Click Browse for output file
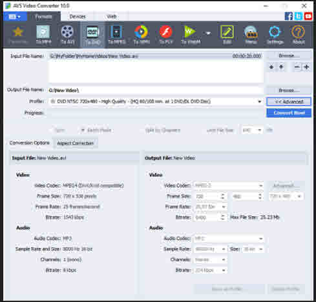 pyautogui.click(x=289, y=90)
